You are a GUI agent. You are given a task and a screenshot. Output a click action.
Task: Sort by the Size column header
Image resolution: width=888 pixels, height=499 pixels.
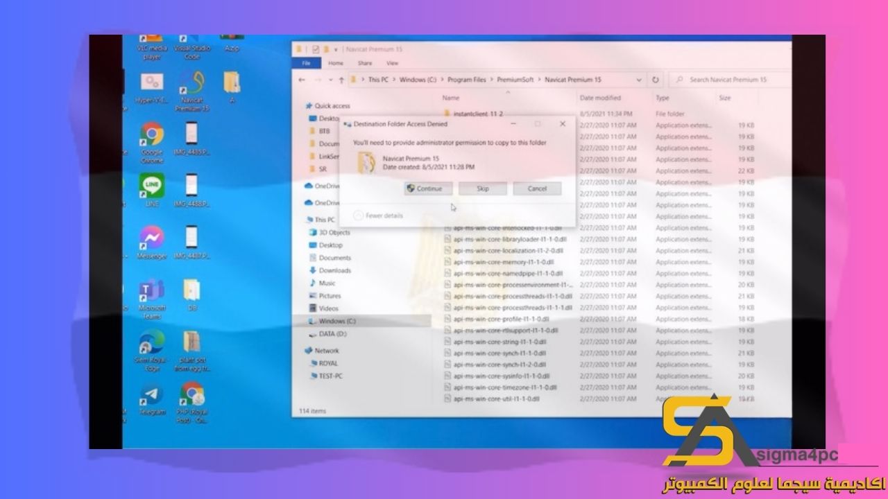pyautogui.click(x=725, y=98)
